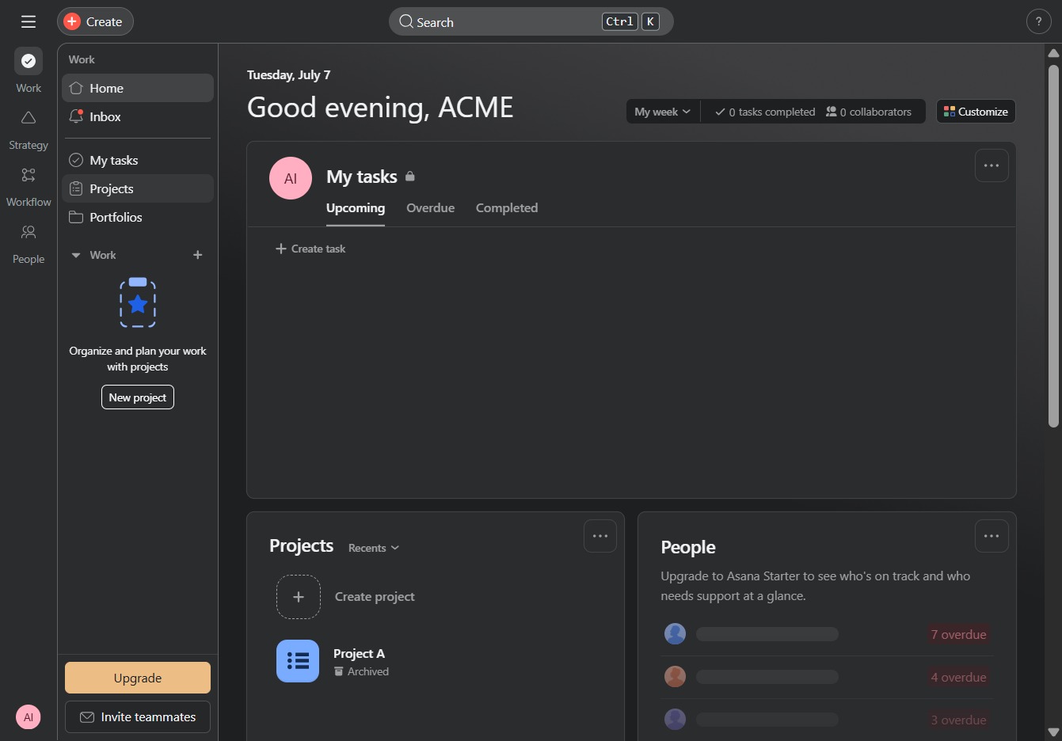Switch to the Overdue tab
1062x741 pixels.
point(431,208)
